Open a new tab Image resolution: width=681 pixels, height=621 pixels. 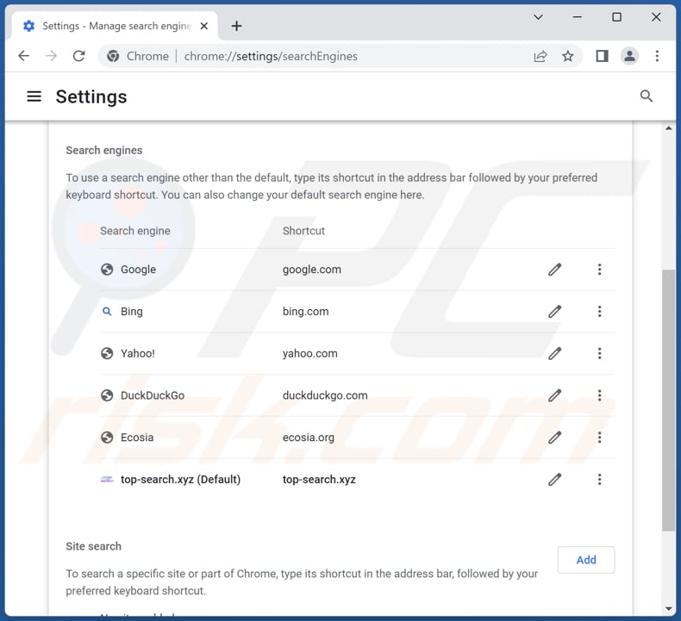[236, 26]
